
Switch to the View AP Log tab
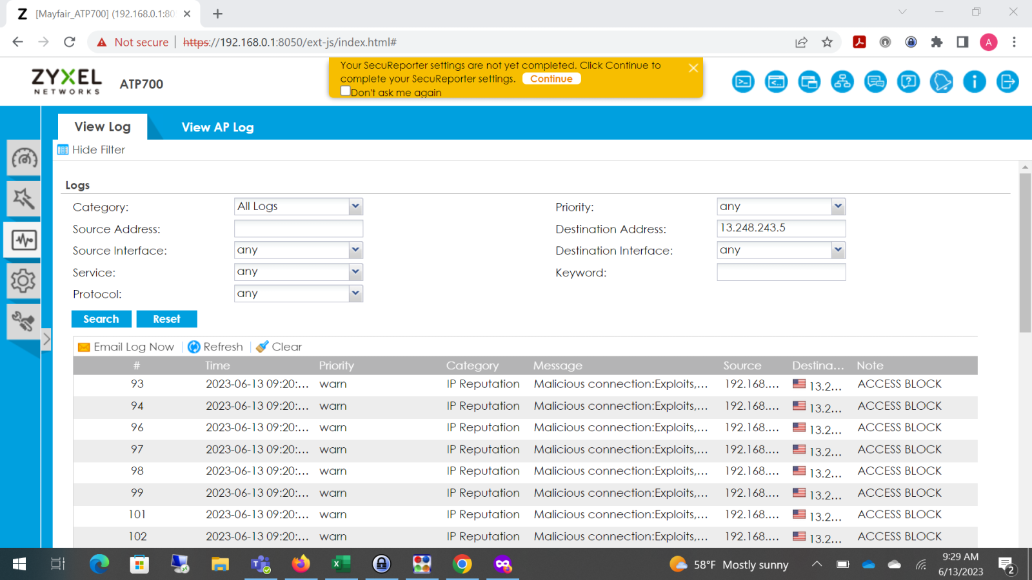217,127
